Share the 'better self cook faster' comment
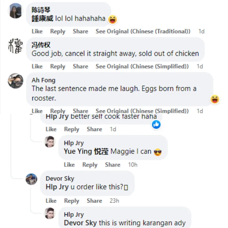This screenshot has height=228, width=228. click(x=94, y=129)
